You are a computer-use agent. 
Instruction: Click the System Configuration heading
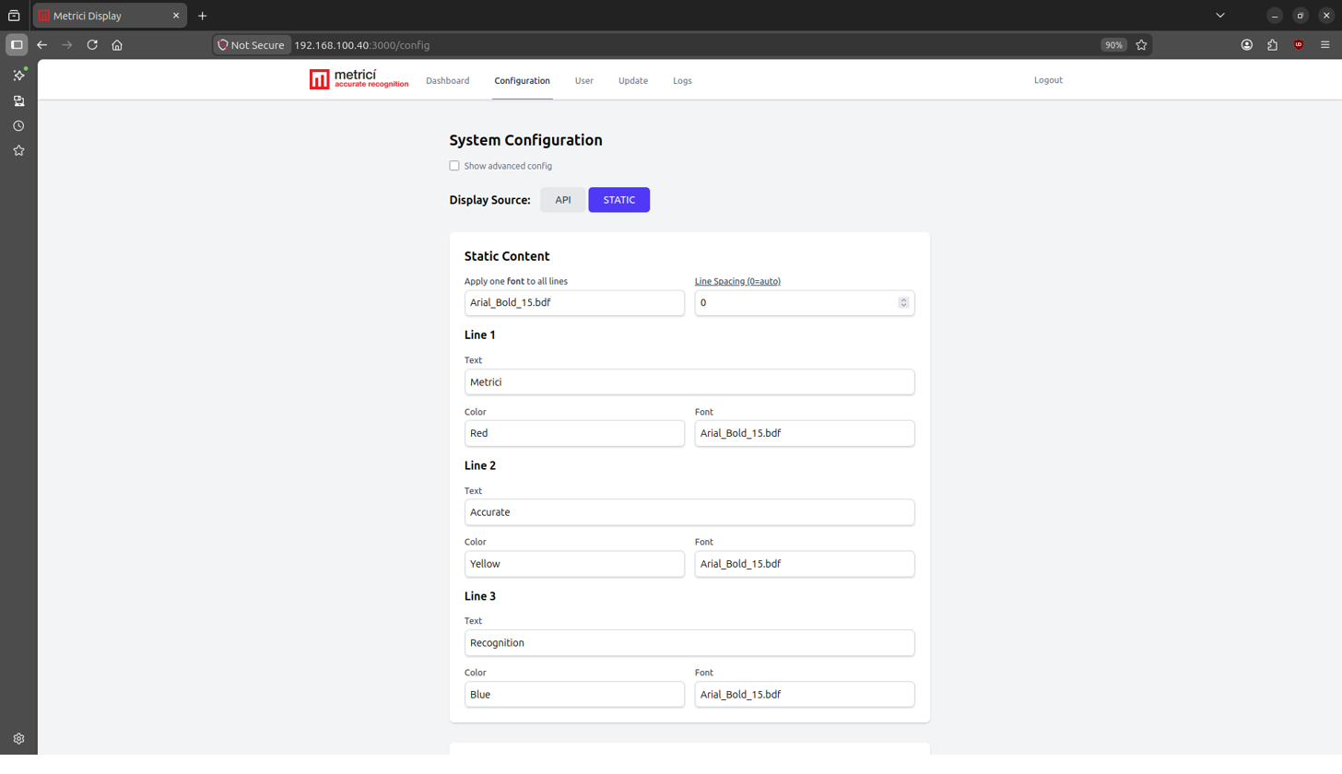point(525,140)
